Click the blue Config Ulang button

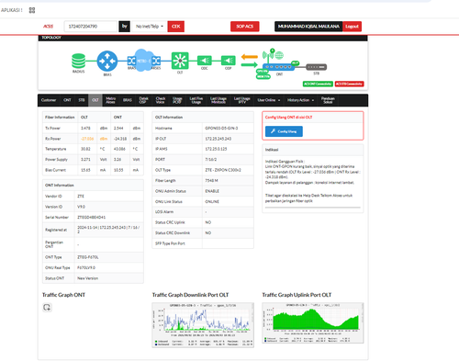pos(284,131)
